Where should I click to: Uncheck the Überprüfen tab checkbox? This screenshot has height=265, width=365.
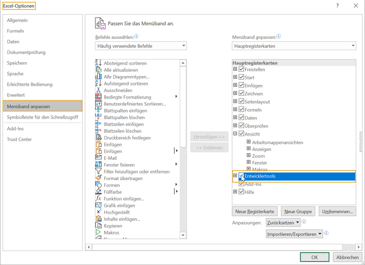tap(241, 126)
